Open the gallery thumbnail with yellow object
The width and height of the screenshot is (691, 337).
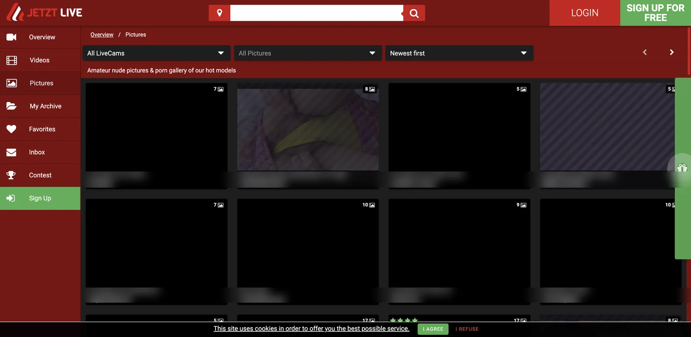click(x=308, y=127)
